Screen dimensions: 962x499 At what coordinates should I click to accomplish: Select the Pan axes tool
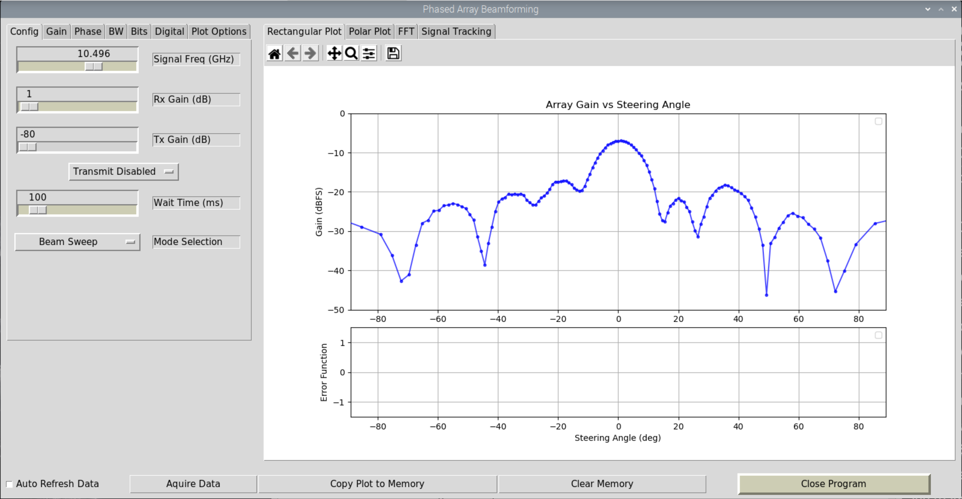pos(334,54)
